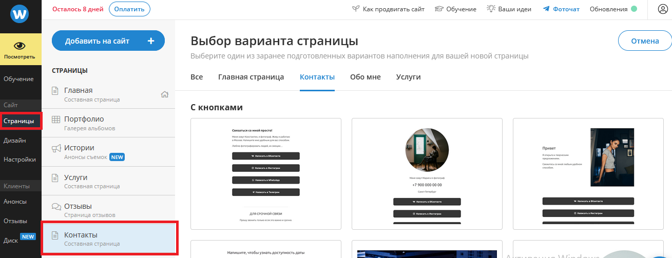Click the Портфолио grid icon
This screenshot has height=258, width=672.
56,119
